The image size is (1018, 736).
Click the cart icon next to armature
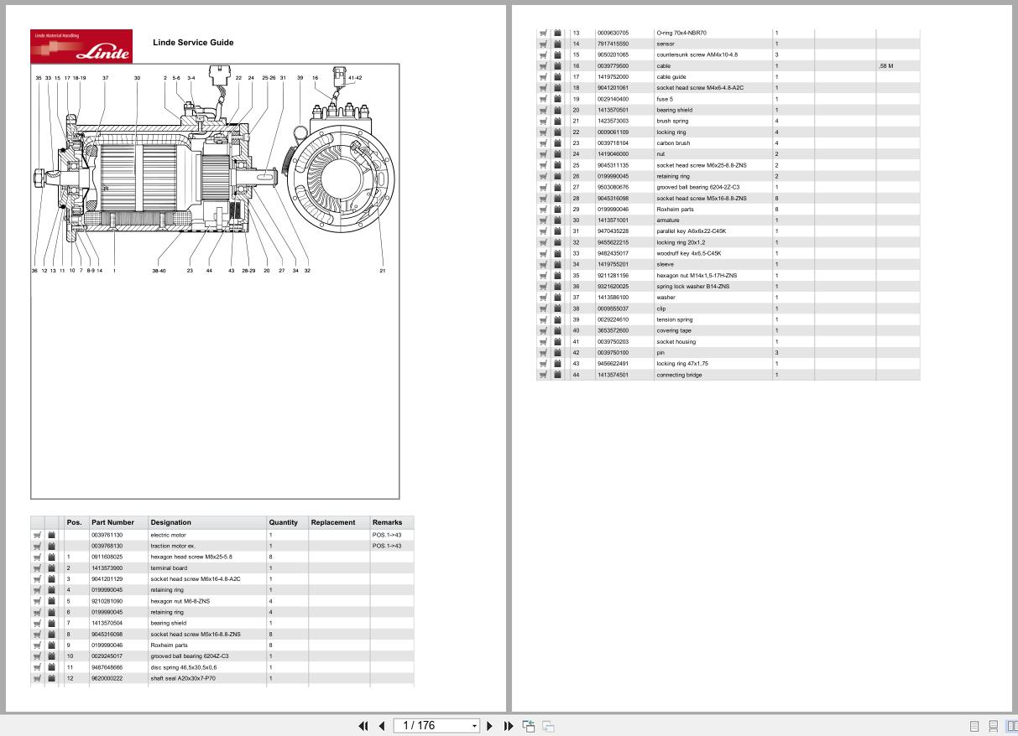[x=543, y=220]
